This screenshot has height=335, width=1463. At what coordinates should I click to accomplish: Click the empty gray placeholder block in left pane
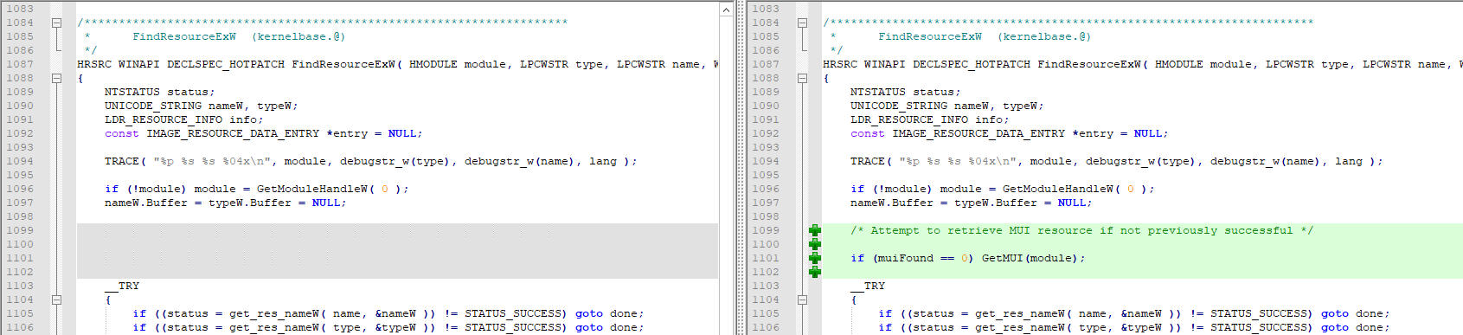pyautogui.click(x=397, y=251)
